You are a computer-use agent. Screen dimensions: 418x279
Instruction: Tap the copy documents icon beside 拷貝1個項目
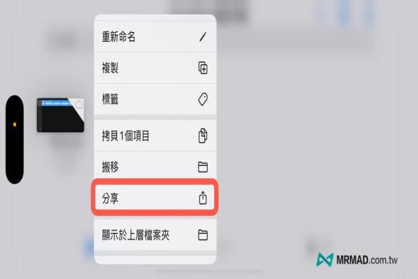[203, 135]
